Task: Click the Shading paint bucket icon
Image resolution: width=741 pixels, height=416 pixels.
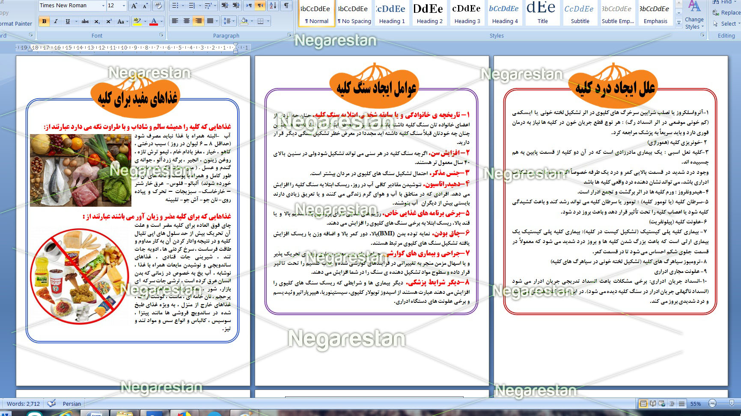Action: [x=244, y=21]
